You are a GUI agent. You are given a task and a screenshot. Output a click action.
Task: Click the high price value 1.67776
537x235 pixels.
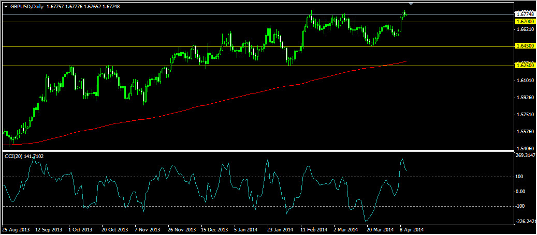coord(74,7)
